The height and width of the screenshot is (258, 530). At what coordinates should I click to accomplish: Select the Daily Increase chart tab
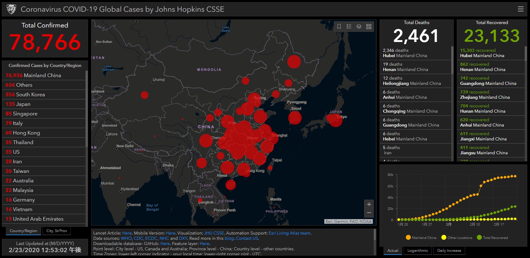pyautogui.click(x=449, y=251)
